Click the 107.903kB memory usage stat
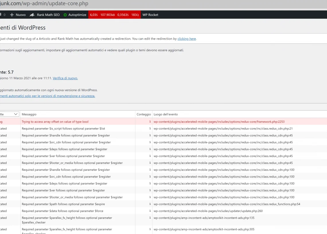The width and height of the screenshot is (327, 234). [x=107, y=15]
